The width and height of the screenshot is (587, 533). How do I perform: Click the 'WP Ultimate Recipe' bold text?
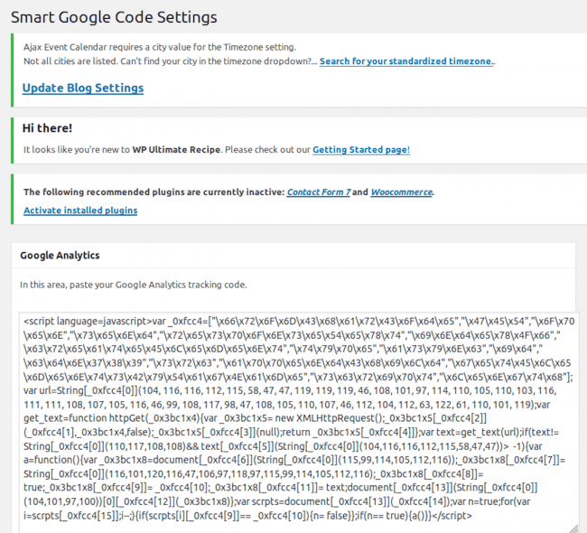tap(176, 149)
